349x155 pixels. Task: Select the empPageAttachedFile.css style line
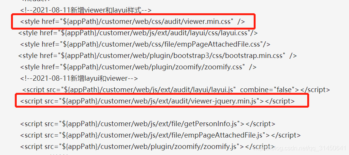pos(145,44)
